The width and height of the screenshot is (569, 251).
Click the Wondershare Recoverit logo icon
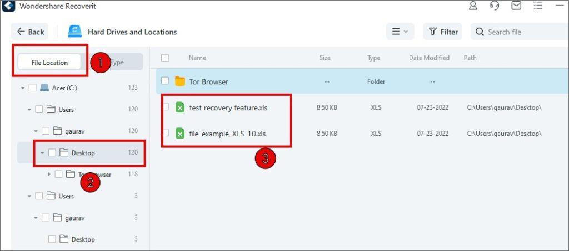tap(8, 6)
